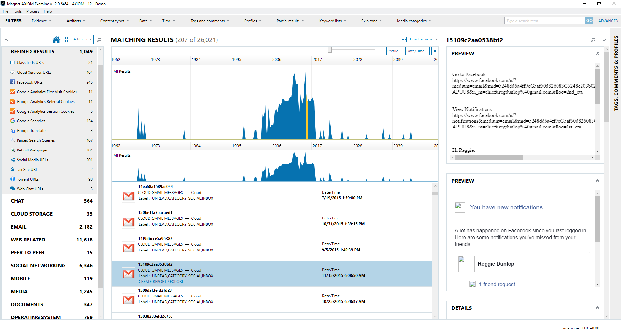Viewport: 622px width, 335px height.
Task: Click the horizontal scrollbar in the text preview
Action: tap(489, 158)
